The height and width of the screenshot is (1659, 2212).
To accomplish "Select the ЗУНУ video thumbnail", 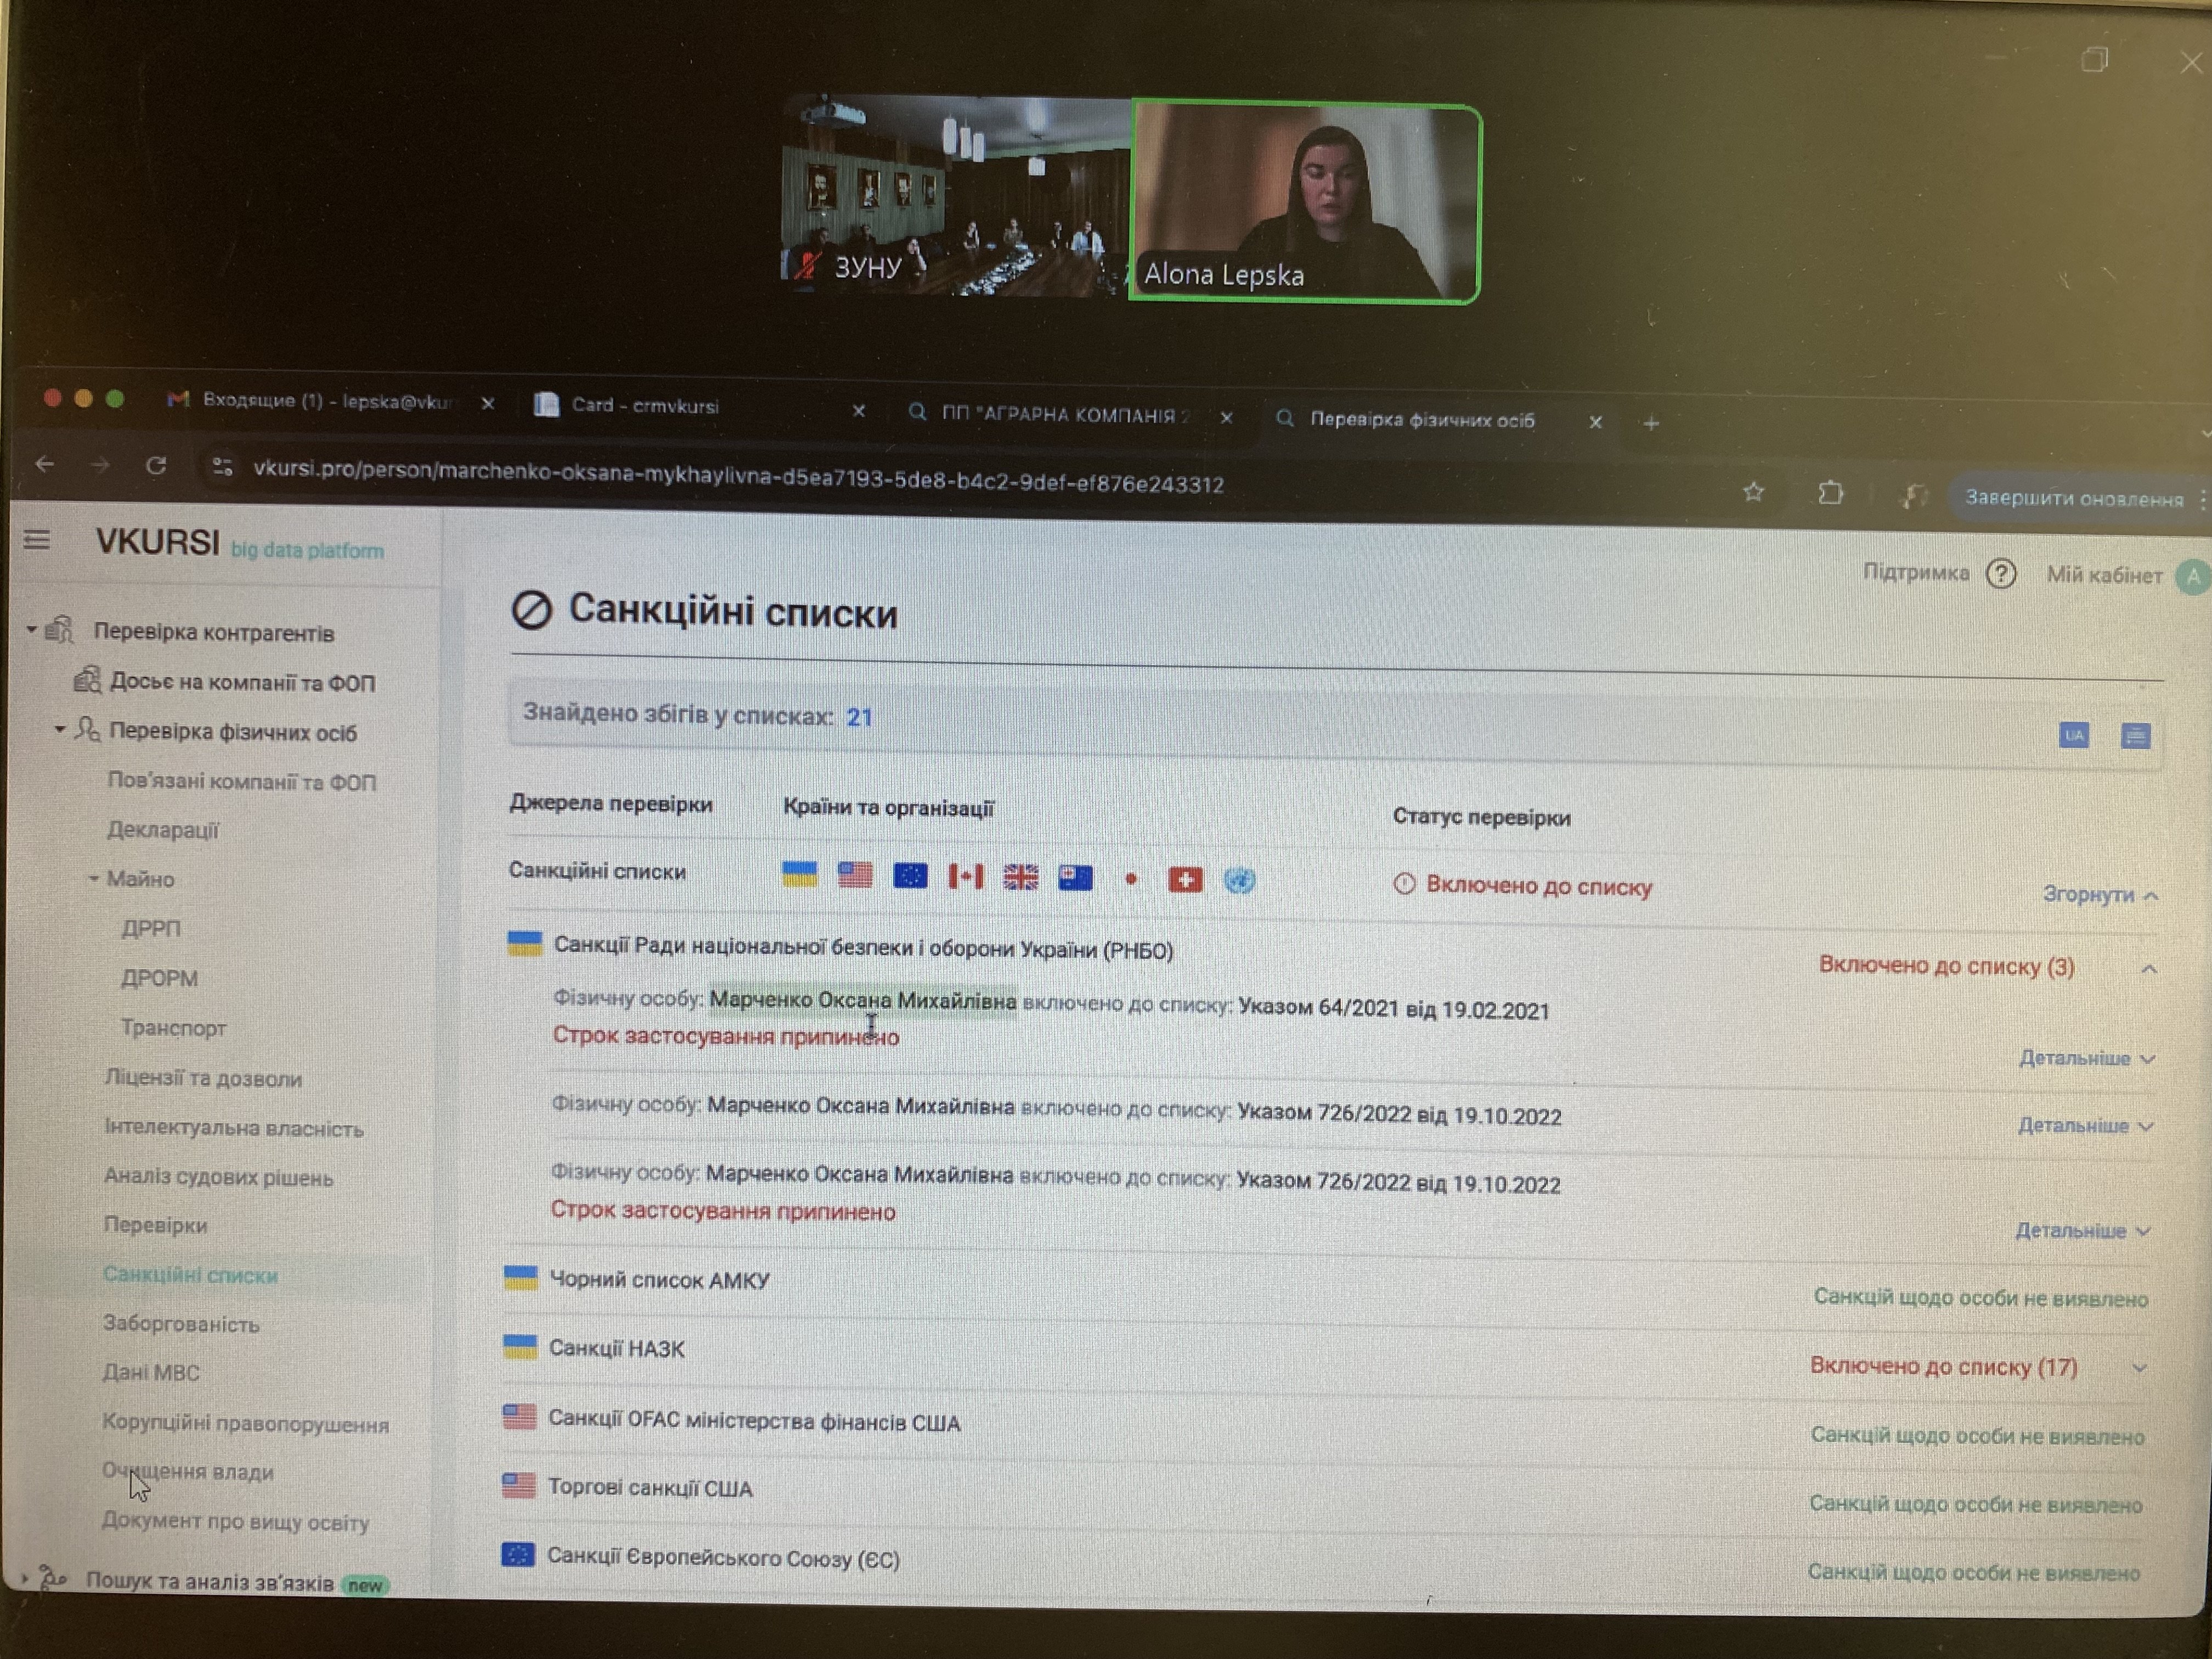I will tap(956, 195).
